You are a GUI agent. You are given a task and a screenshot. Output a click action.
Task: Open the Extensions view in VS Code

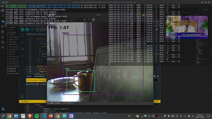coord(3,32)
